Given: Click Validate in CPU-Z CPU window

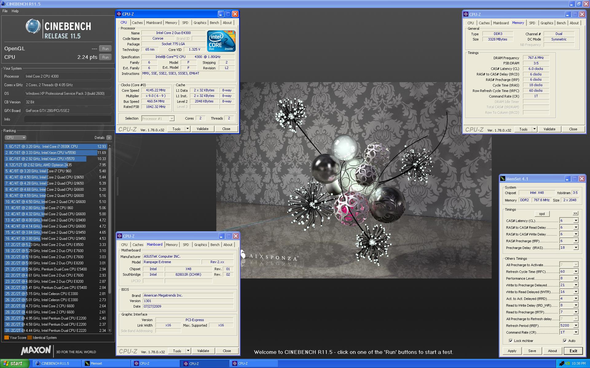Looking at the screenshot, I should click(x=203, y=129).
